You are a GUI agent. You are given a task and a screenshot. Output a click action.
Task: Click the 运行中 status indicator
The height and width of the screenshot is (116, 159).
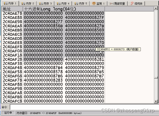pyautogui.click(x=8, y=113)
